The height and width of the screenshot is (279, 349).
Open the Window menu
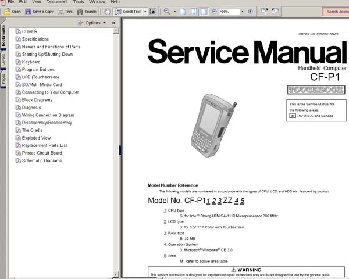point(97,2)
